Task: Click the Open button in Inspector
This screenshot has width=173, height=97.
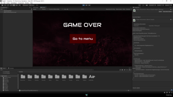Action: point(160,12)
